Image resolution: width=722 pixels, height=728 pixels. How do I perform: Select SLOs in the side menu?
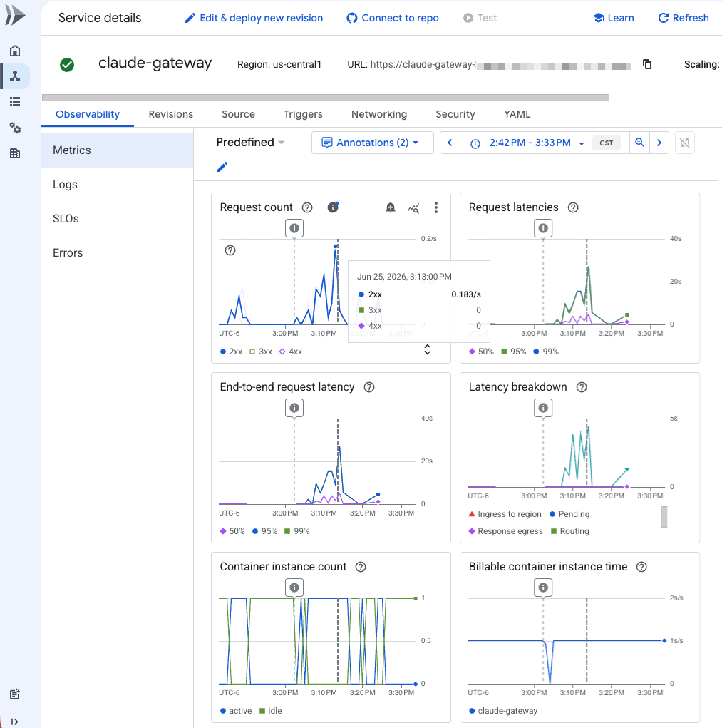[x=118, y=219]
